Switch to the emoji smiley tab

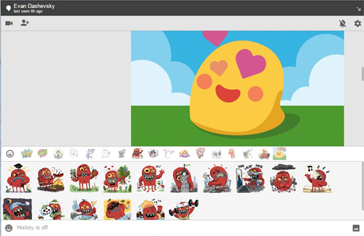point(10,153)
